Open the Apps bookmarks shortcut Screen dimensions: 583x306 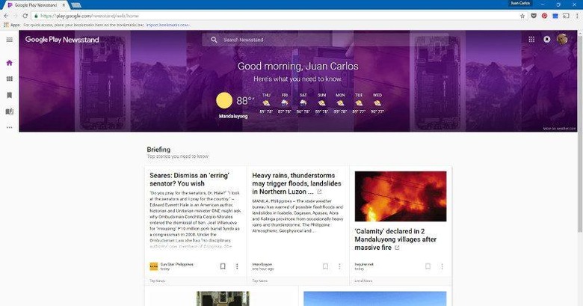click(11, 25)
